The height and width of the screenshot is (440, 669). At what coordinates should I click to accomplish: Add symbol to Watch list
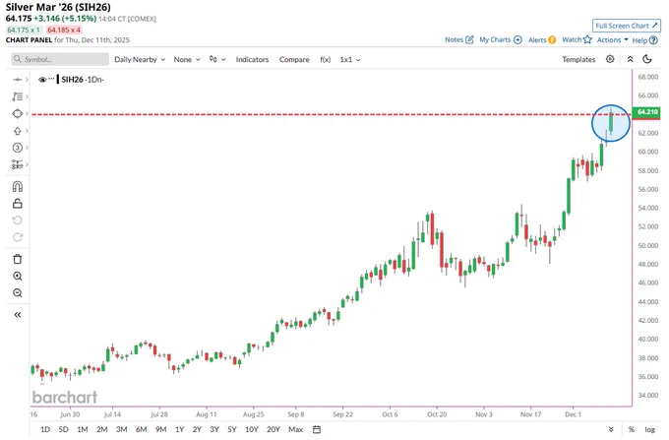click(577, 39)
